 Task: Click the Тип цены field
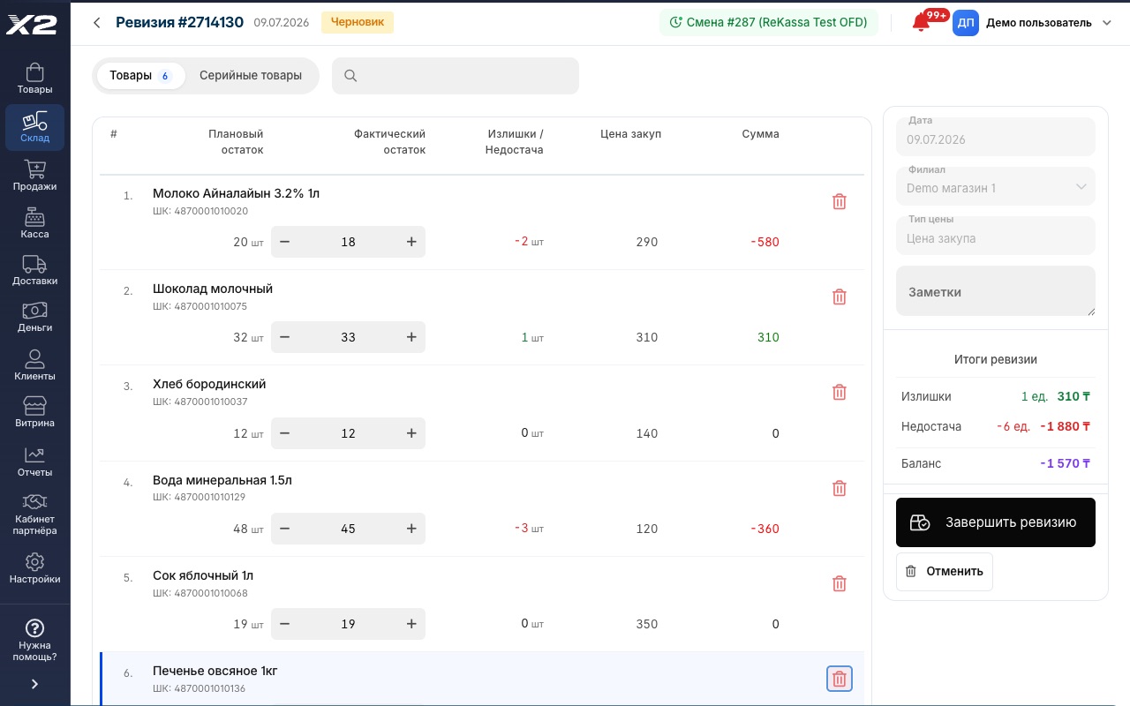(996, 236)
